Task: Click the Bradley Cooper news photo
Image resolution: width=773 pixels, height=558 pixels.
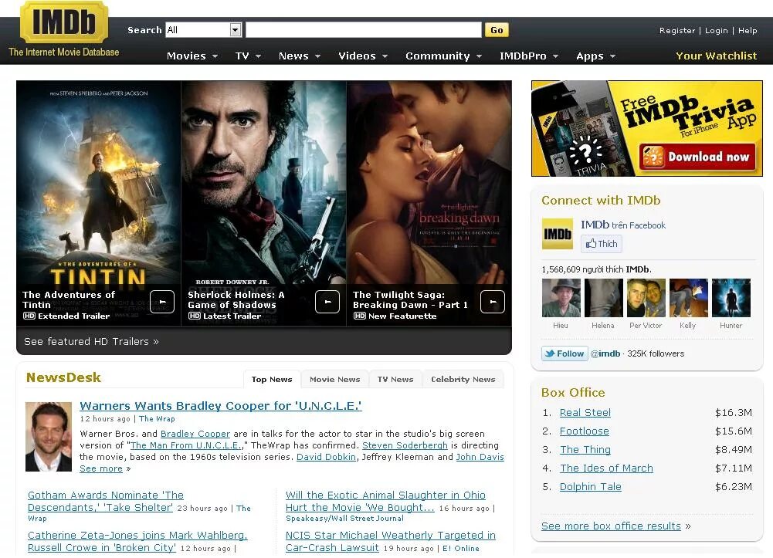Action: 49,437
